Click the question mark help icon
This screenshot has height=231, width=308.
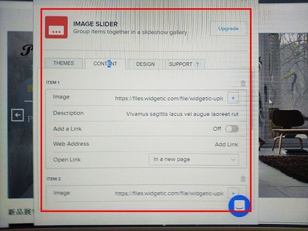point(198,65)
